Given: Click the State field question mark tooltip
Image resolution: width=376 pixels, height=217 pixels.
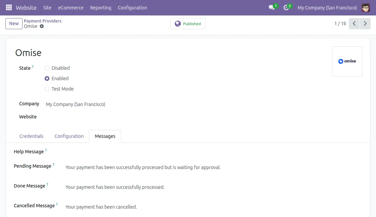Looking at the screenshot, I should (33, 66).
